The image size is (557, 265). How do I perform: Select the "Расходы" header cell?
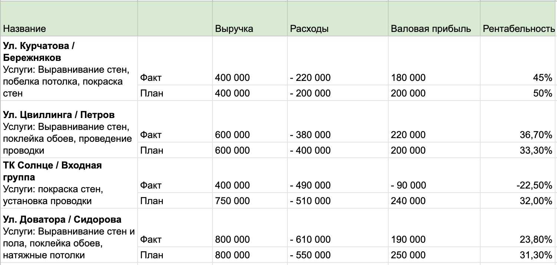tap(309, 29)
